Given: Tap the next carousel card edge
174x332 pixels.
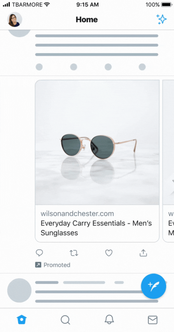Looking at the screenshot, I should (x=169, y=159).
